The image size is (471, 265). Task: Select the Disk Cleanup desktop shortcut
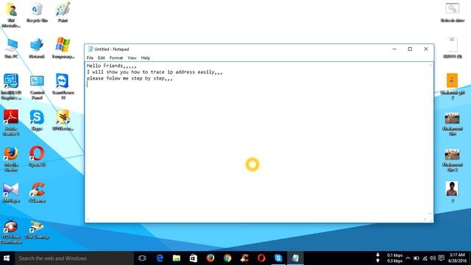(37, 230)
